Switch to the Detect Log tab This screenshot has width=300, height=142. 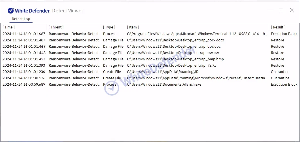pyautogui.click(x=21, y=19)
